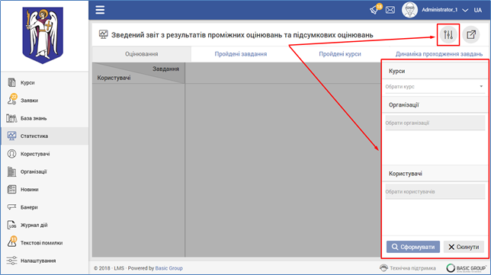Click the Обрати організації field
Screen dimensions: 491x275
[435, 123]
